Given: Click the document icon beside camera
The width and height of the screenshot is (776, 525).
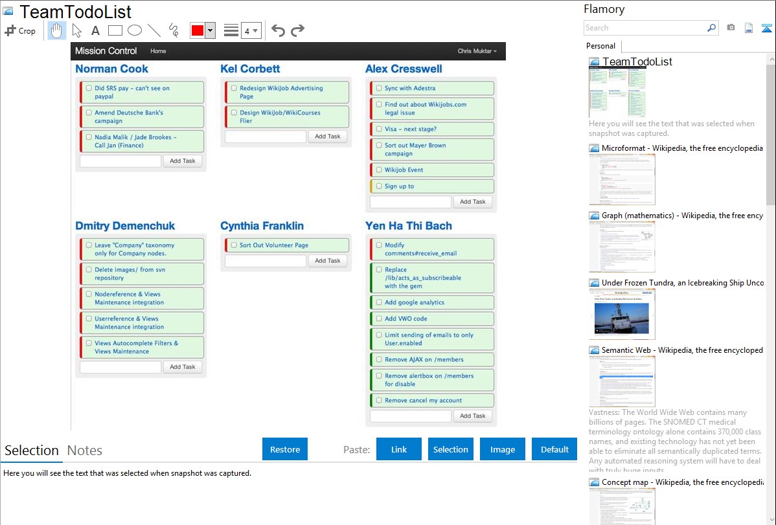Looking at the screenshot, I should pyautogui.click(x=749, y=28).
